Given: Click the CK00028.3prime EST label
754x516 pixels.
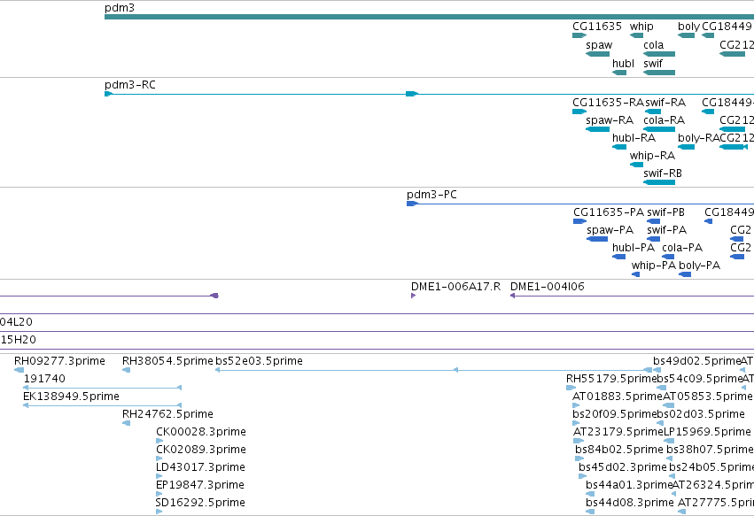Looking at the screenshot, I should (x=201, y=432).
